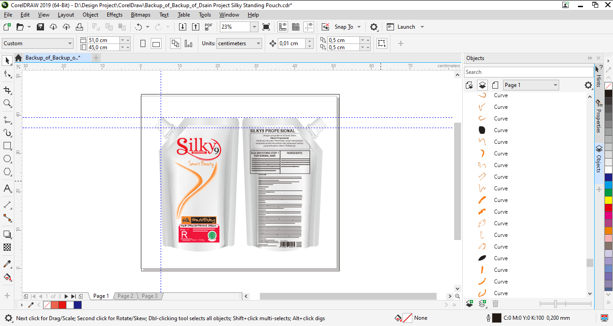Open the Effects menu

pyautogui.click(x=114, y=15)
